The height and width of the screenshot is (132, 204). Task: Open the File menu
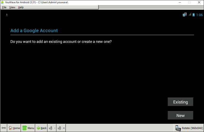[x=4, y=7]
